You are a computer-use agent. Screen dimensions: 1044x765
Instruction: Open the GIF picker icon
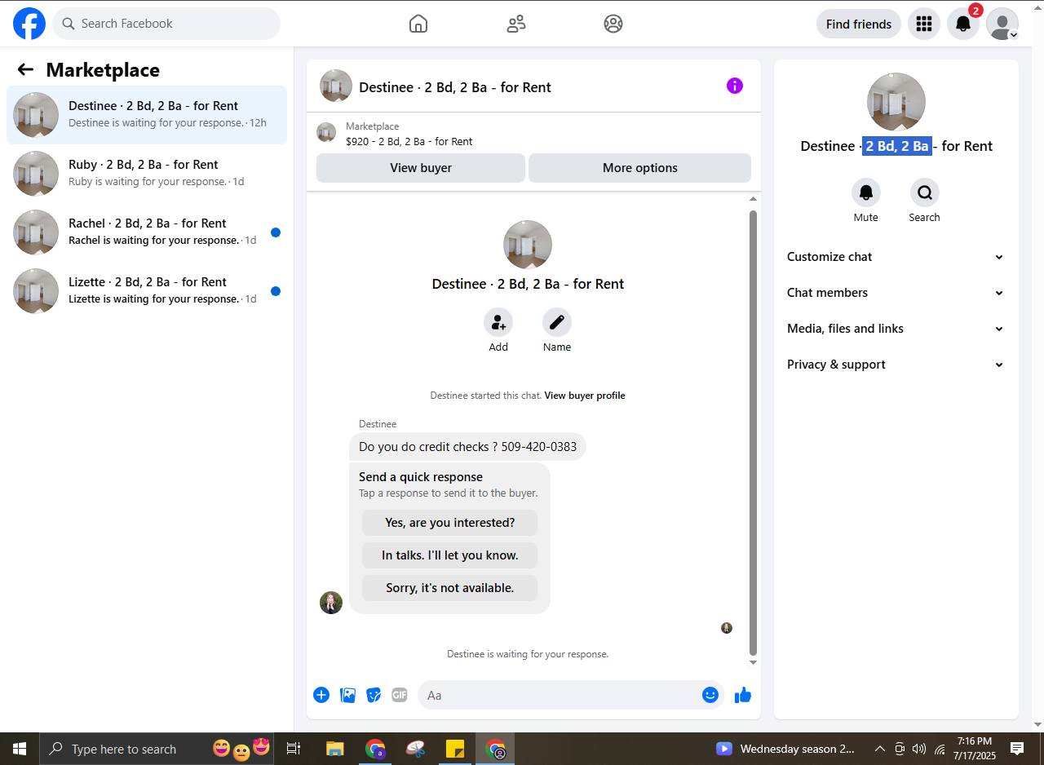400,695
